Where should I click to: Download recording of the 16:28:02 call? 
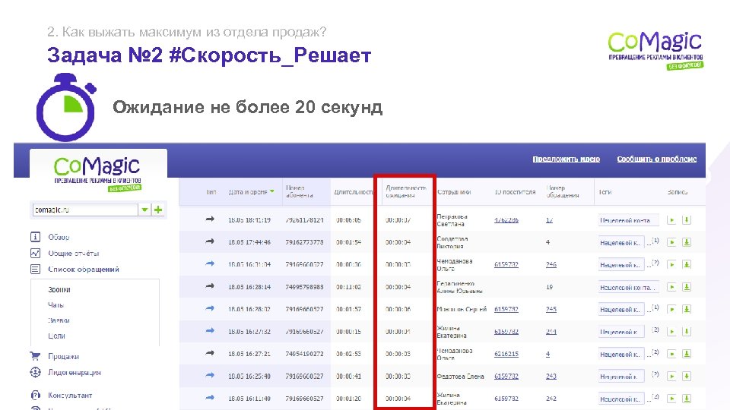coord(686,309)
